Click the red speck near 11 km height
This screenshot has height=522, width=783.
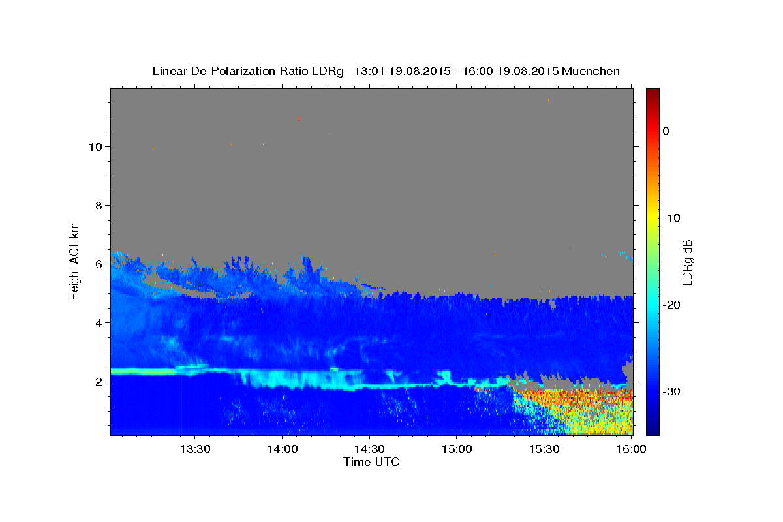[299, 119]
